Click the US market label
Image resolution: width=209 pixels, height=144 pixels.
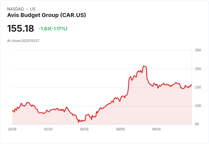tap(33, 9)
